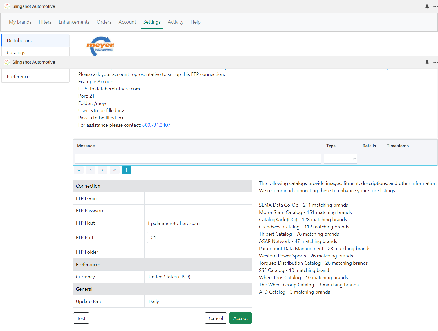Call the assistance number 800.731.3407
Screen dimensions: 438x331
point(156,125)
